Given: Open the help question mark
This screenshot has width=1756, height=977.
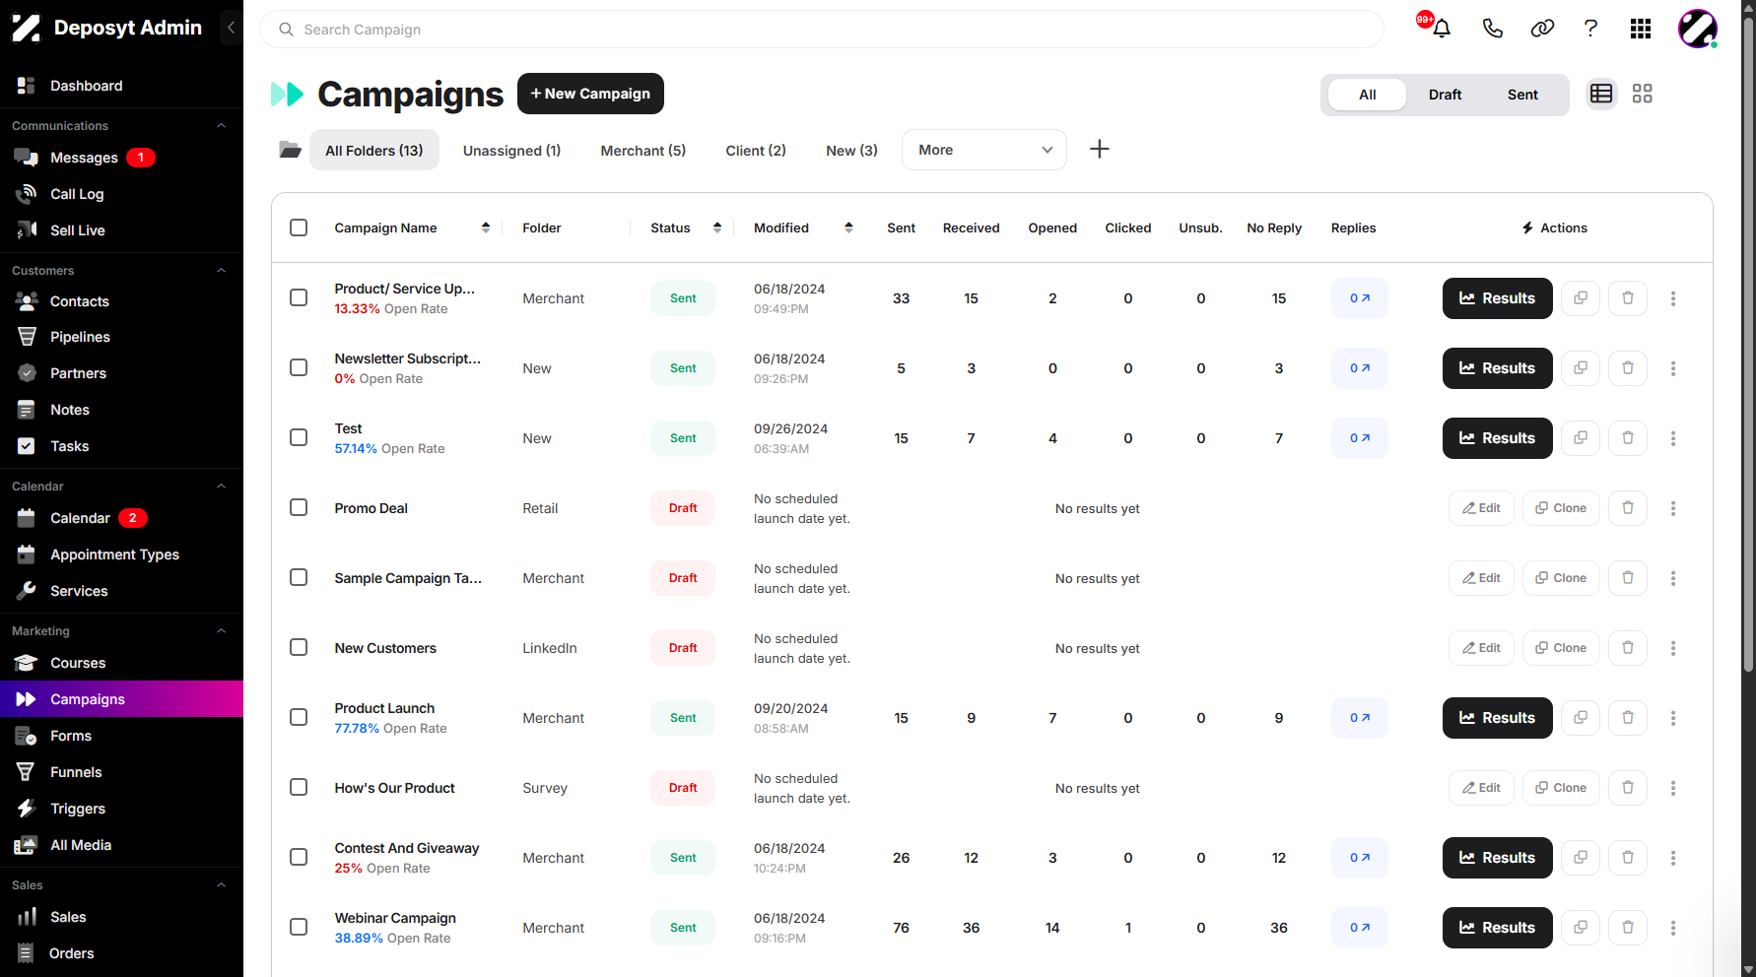Looking at the screenshot, I should point(1590,29).
